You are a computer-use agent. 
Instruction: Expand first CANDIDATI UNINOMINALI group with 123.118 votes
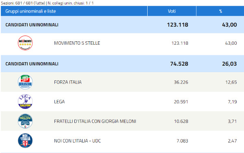[122, 25]
